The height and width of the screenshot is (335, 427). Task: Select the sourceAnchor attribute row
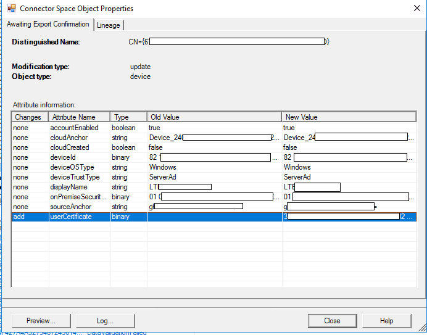click(x=214, y=207)
